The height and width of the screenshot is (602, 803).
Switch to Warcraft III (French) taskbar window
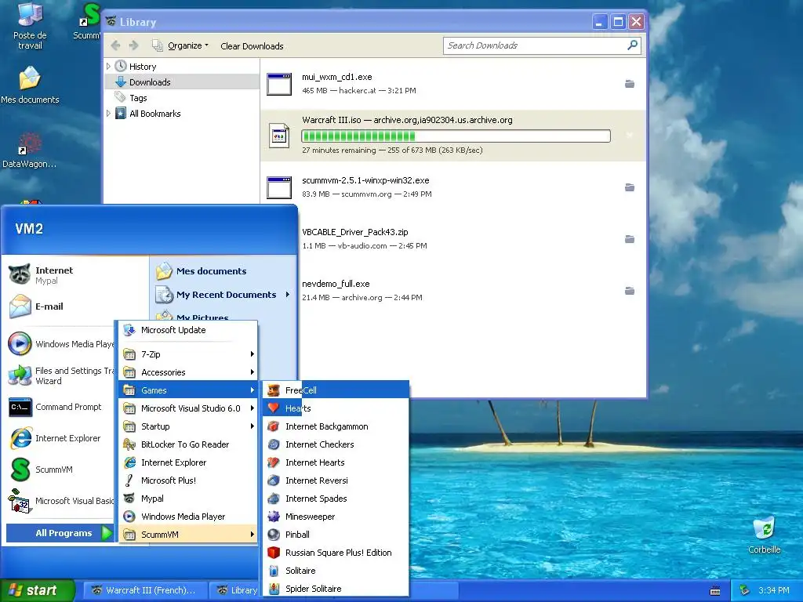tap(144, 590)
